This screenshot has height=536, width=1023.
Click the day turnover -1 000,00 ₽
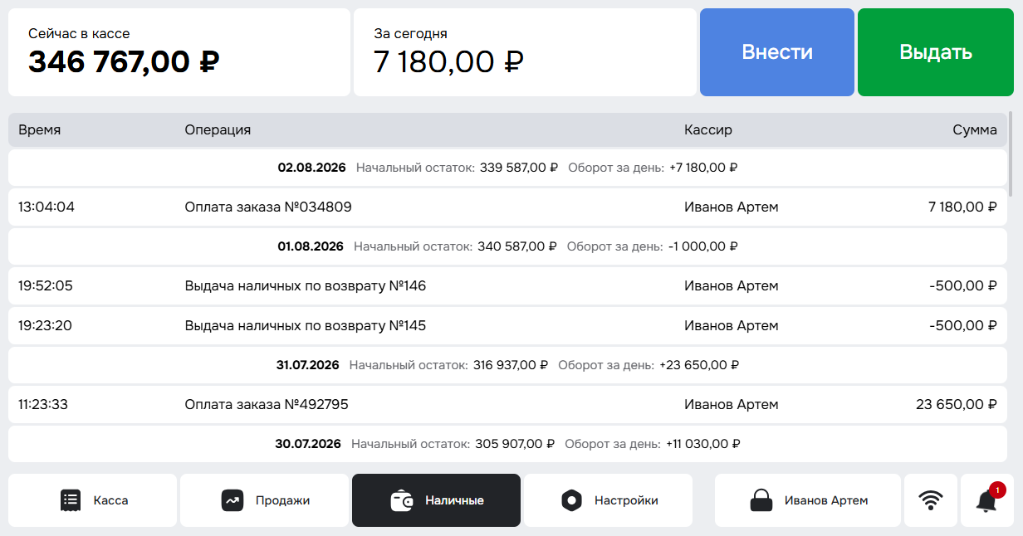[702, 246]
